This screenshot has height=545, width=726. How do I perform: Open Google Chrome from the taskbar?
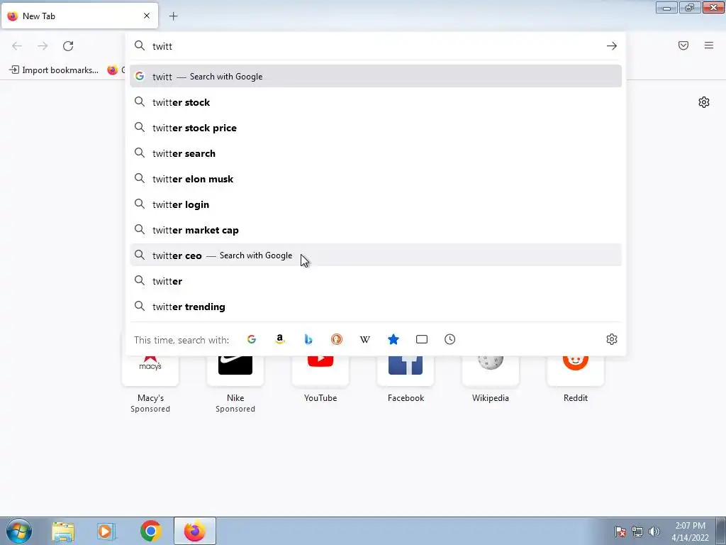pyautogui.click(x=150, y=531)
